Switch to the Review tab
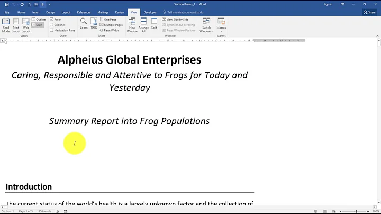Viewport: 381px width, 214px height. click(120, 12)
